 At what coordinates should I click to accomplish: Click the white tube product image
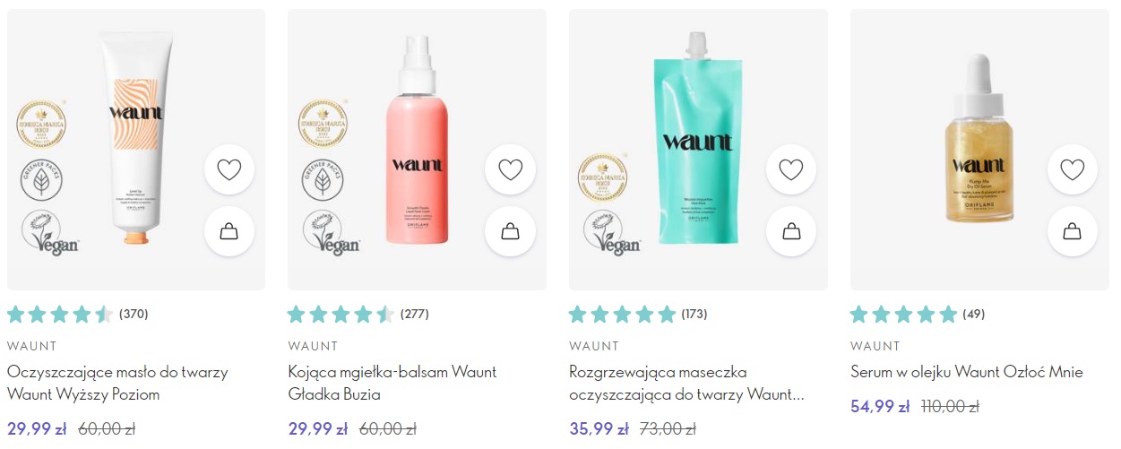pos(136,139)
